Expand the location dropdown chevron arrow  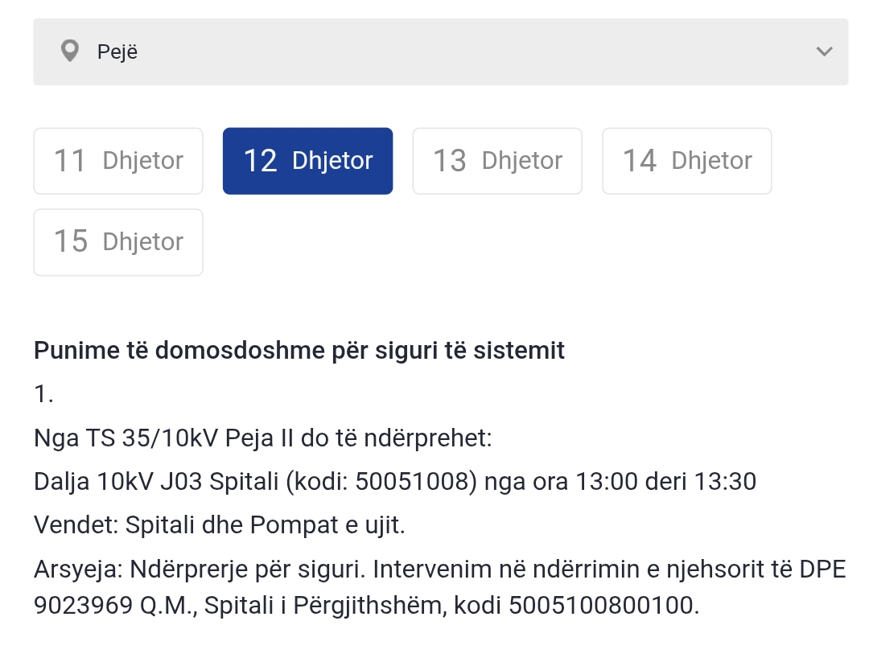pyautogui.click(x=824, y=51)
